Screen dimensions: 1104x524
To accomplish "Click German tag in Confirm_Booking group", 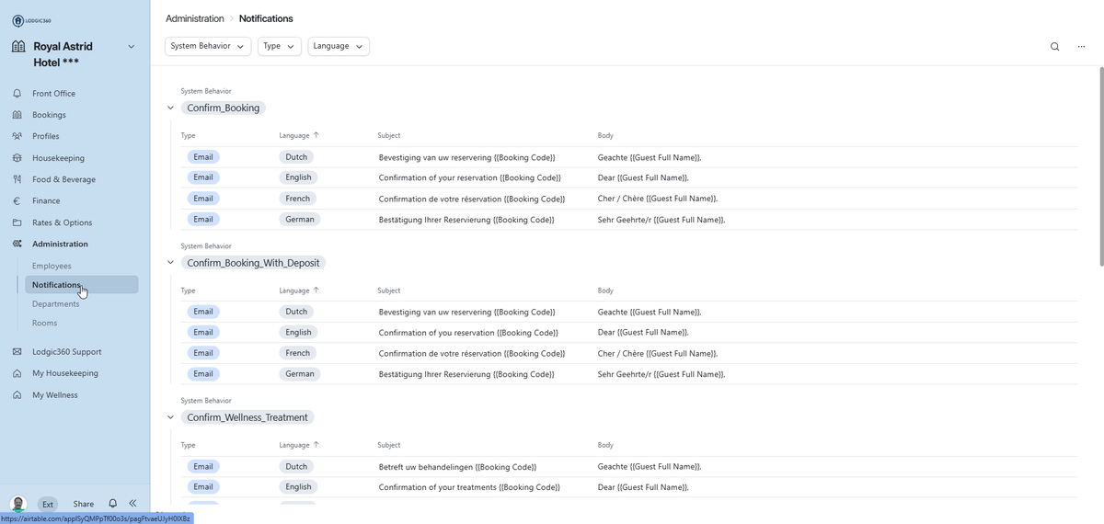I will pos(300,220).
